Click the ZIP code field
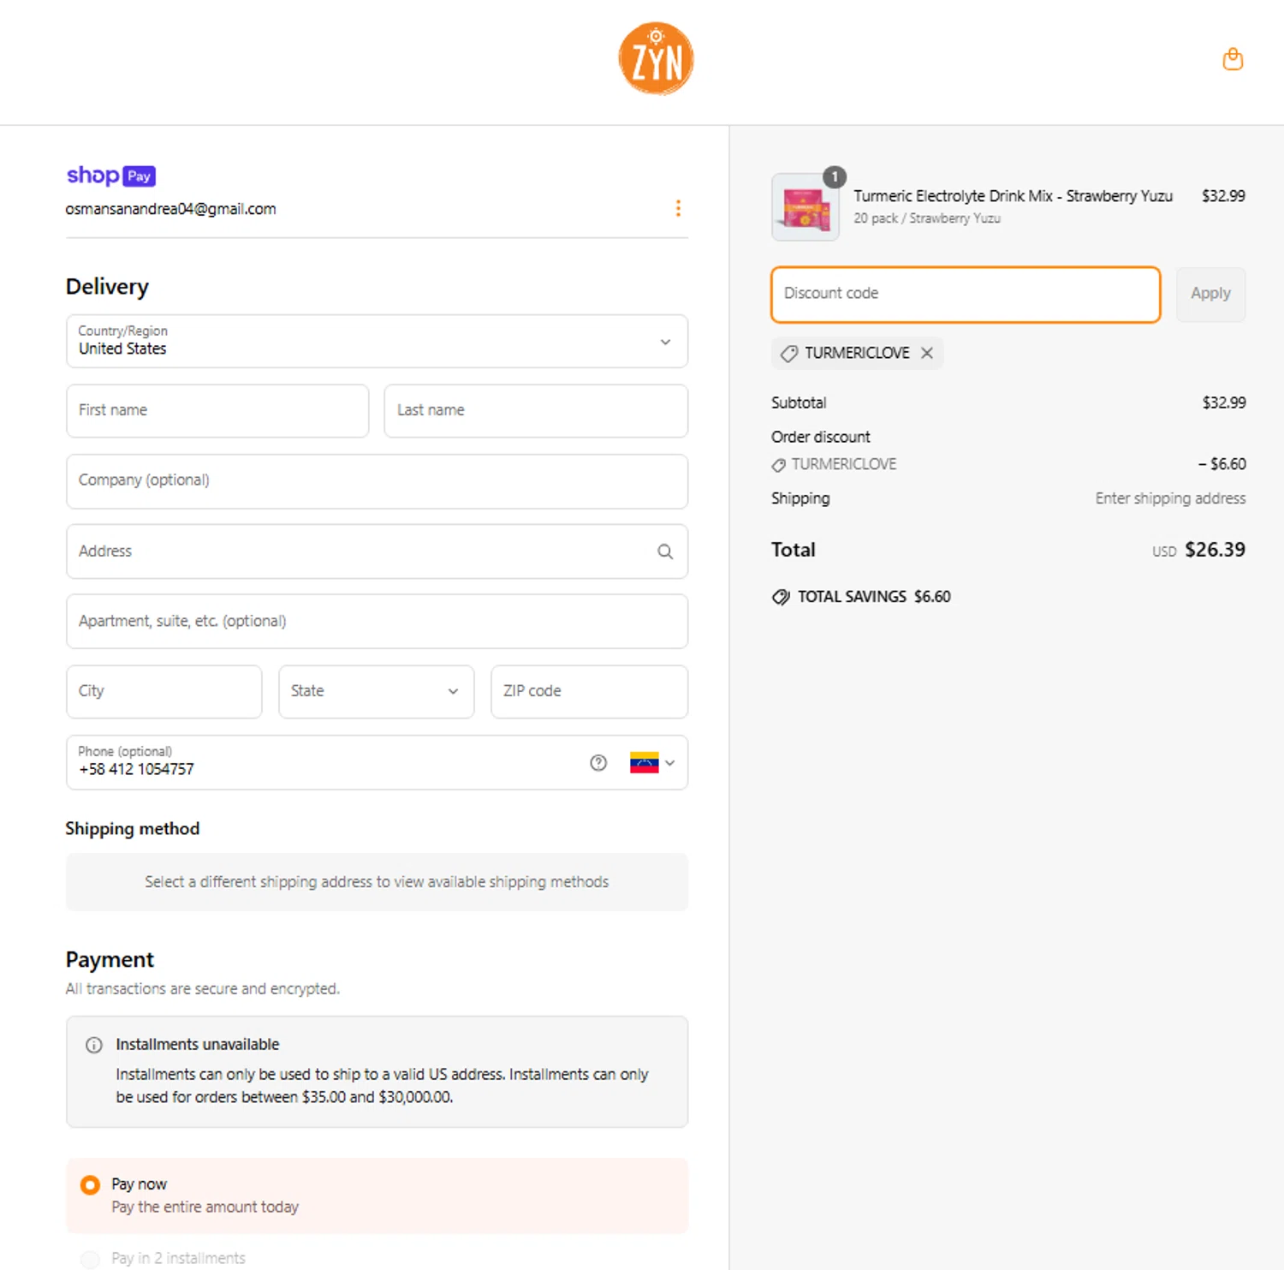The image size is (1284, 1270). [x=589, y=691]
